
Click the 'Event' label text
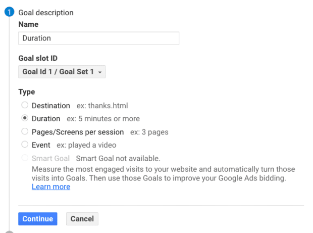pyautogui.click(x=41, y=145)
